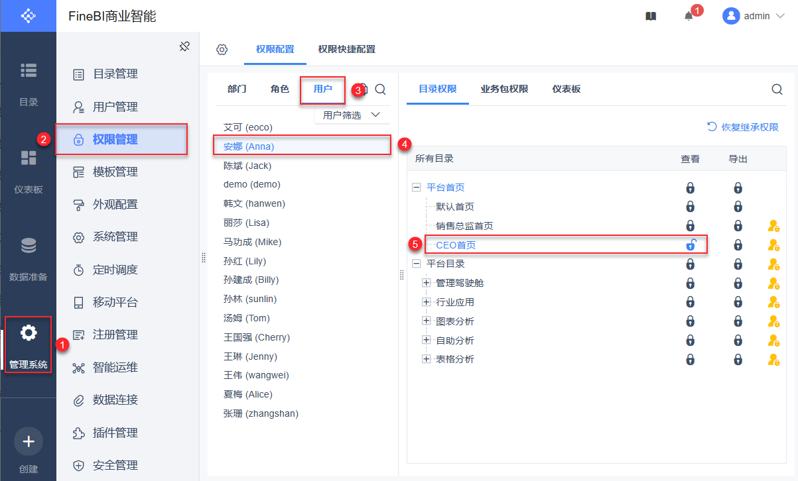Click the settings gear beside 权限配置 tab
Image resolution: width=798 pixels, height=481 pixels.
coord(222,50)
